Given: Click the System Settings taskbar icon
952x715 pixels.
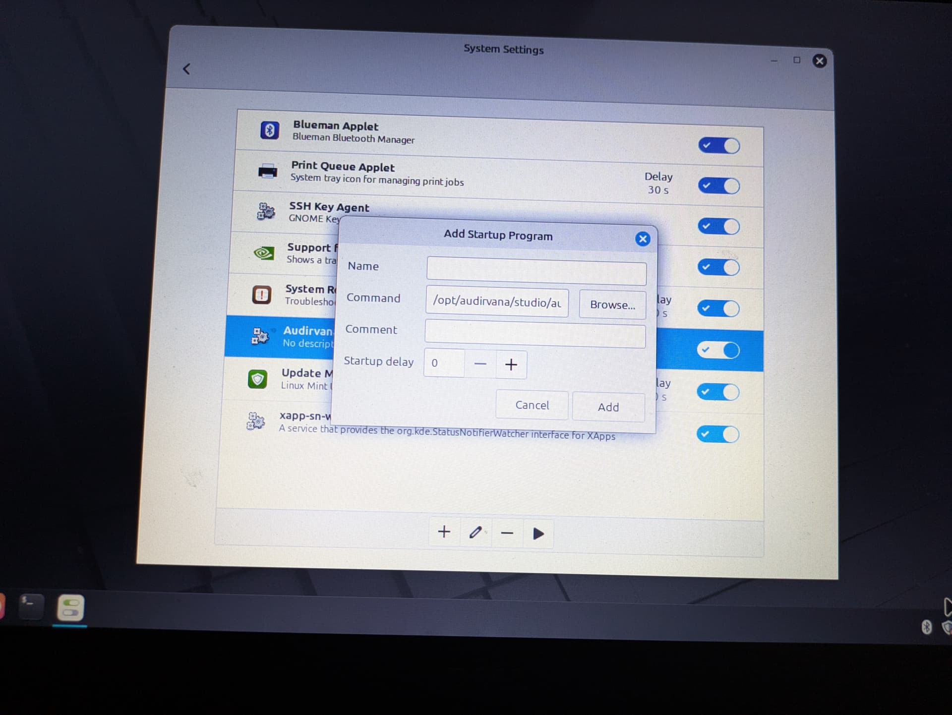Looking at the screenshot, I should (x=70, y=608).
